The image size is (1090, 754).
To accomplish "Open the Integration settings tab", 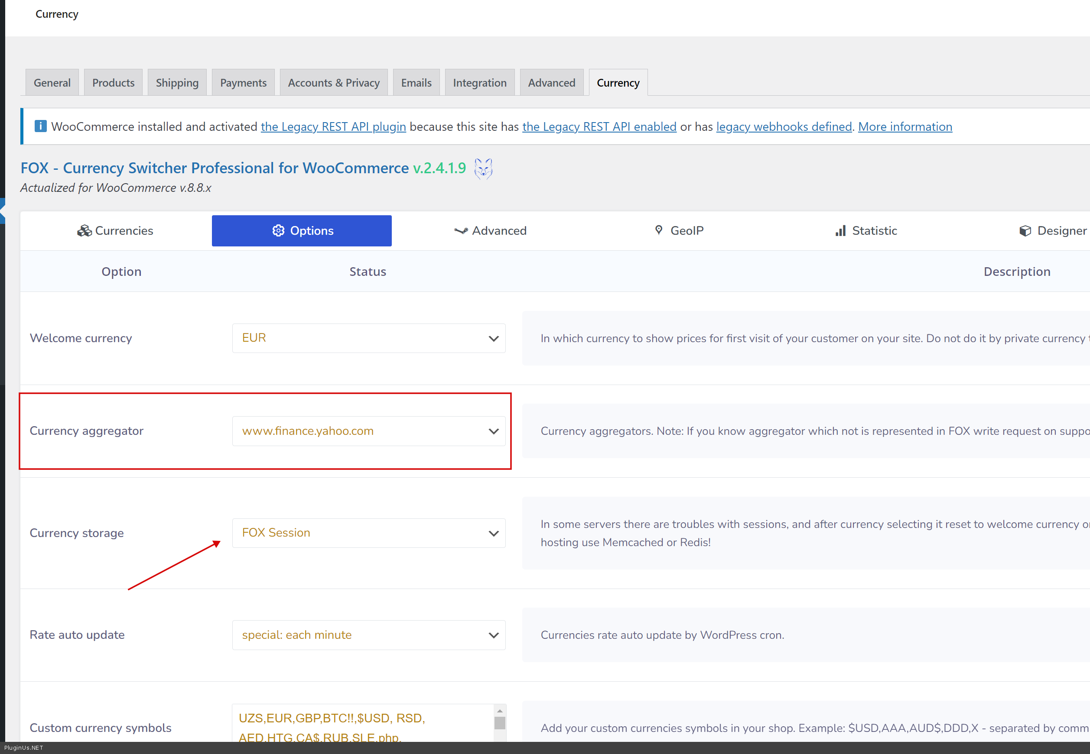I will pos(480,83).
